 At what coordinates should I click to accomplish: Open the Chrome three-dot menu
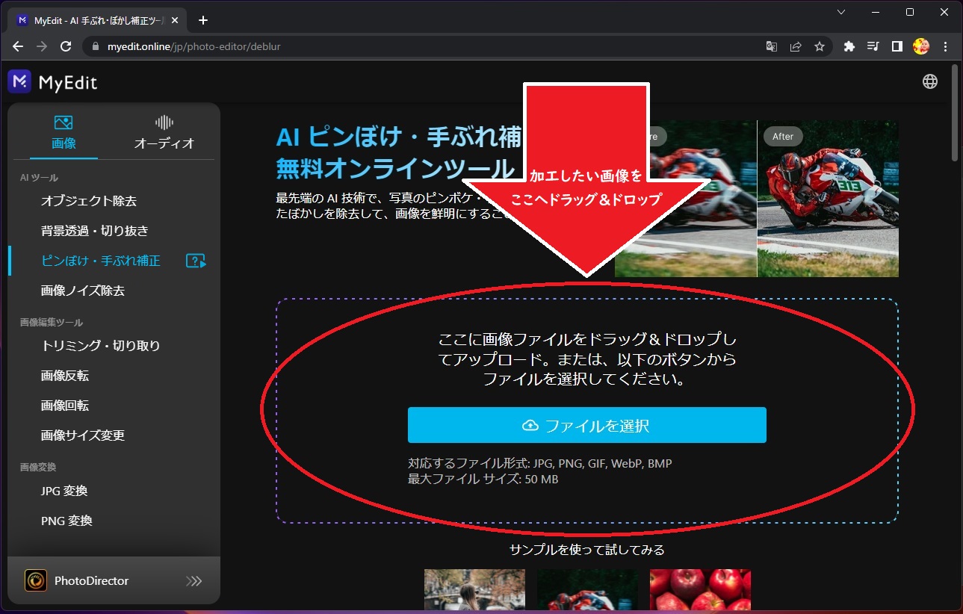pos(945,46)
